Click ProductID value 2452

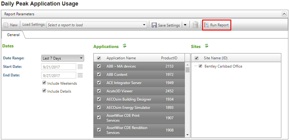coord(169,91)
